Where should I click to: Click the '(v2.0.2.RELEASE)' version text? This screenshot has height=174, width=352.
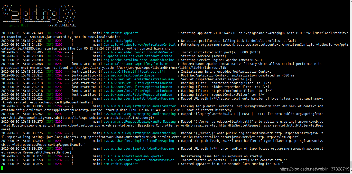pyautogui.click(x=62, y=25)
